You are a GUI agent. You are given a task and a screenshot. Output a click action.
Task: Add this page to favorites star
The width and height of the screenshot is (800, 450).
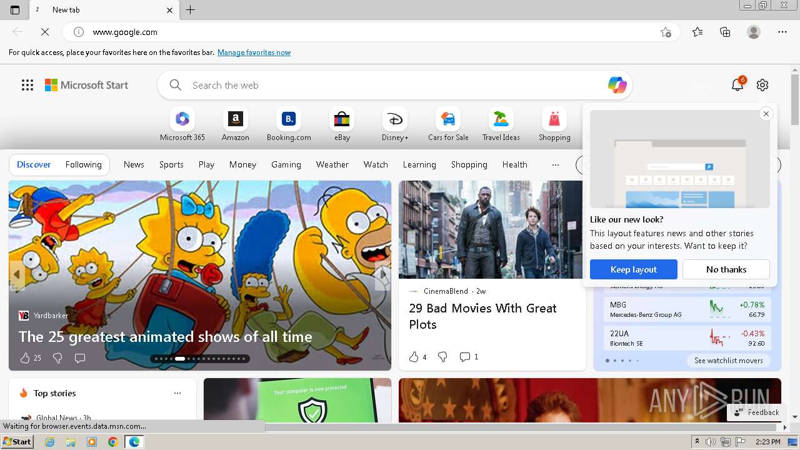(666, 32)
